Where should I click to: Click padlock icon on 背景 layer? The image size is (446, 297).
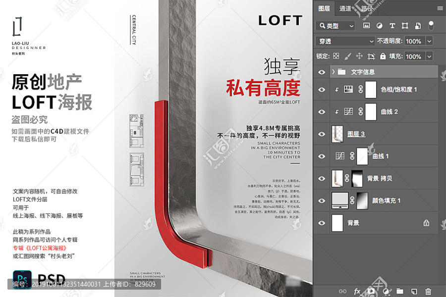click(426, 223)
